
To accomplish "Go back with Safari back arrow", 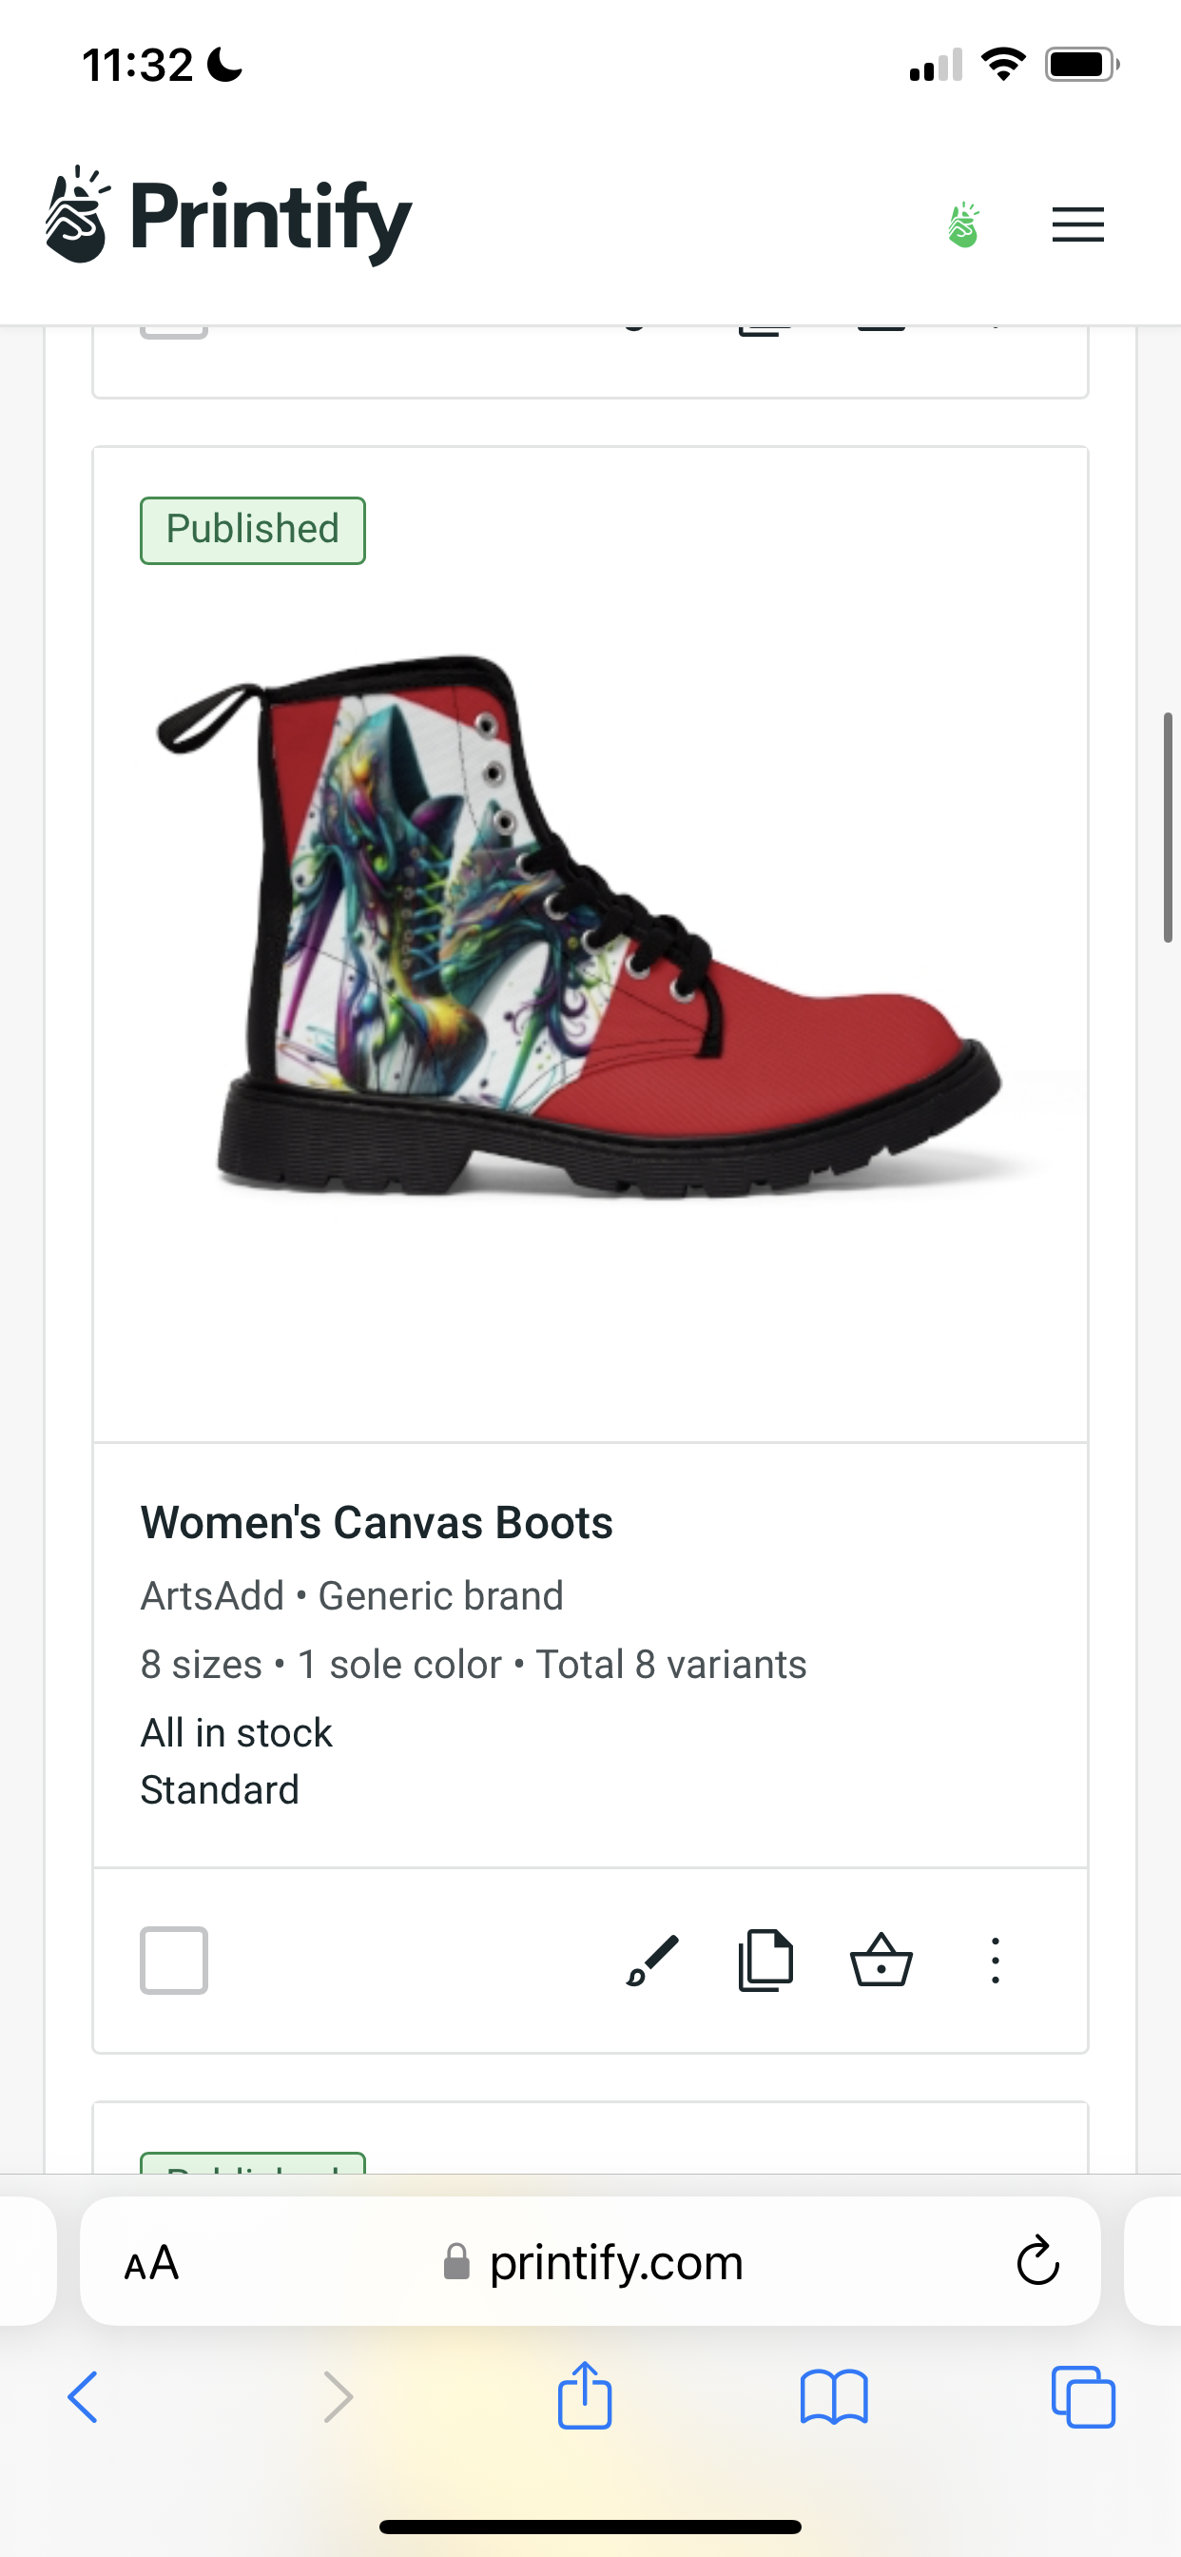I will tap(84, 2397).
